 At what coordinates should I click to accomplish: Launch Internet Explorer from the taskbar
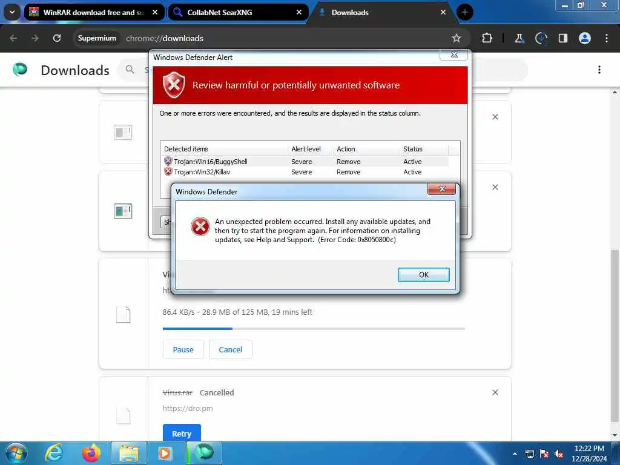(54, 453)
